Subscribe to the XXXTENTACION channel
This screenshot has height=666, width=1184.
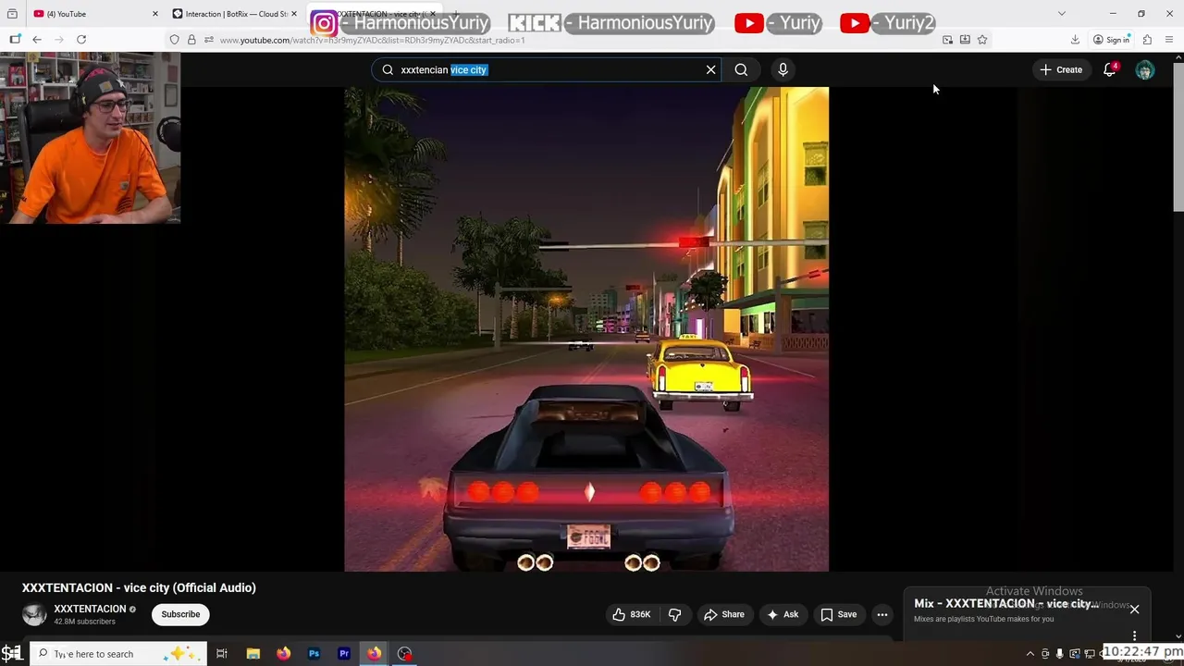(180, 614)
